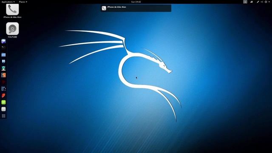Launch Metasploit from the dock
The height and width of the screenshot is (153, 272).
[3, 61]
